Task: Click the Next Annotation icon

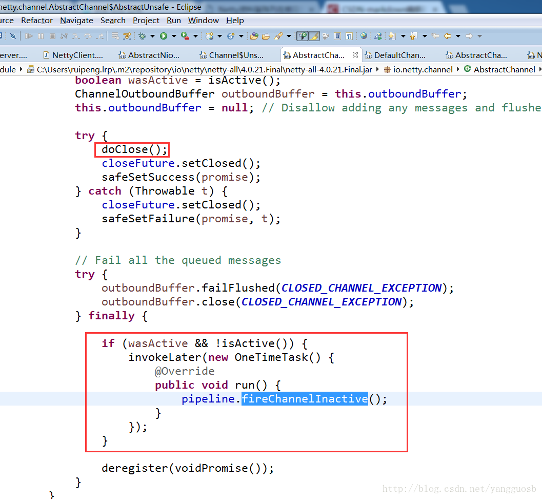Action: (392, 35)
